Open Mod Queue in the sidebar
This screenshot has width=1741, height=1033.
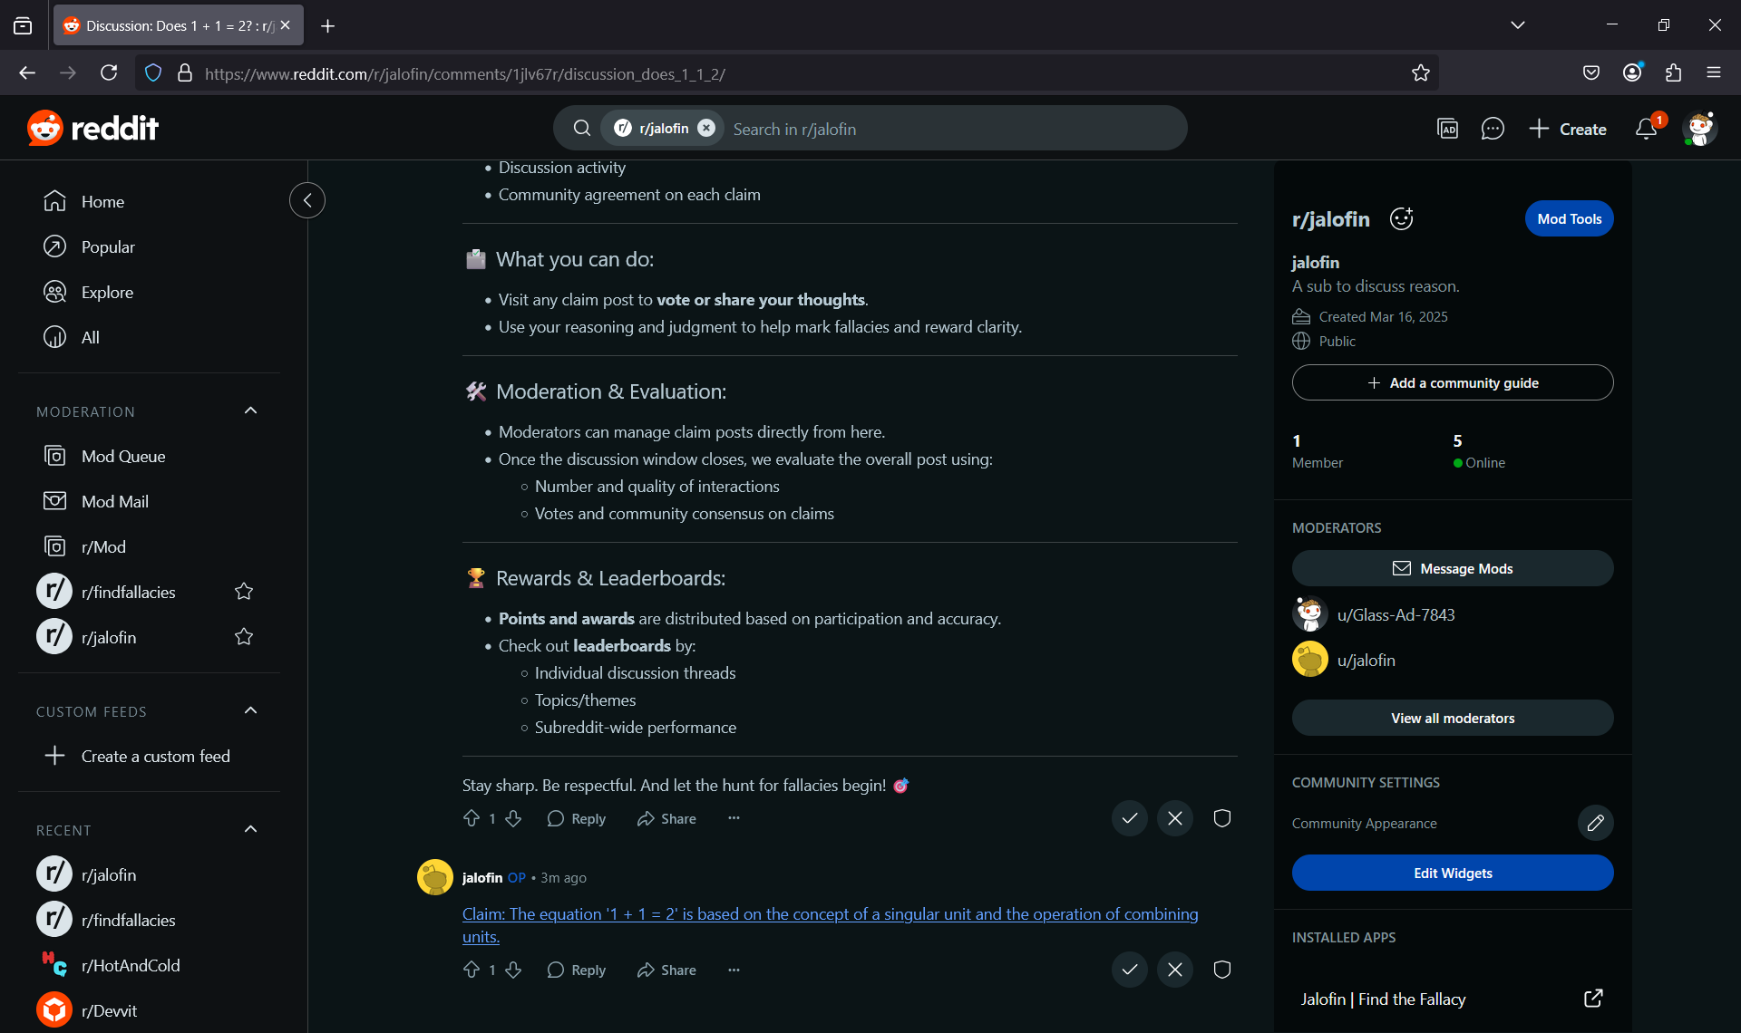click(x=122, y=456)
